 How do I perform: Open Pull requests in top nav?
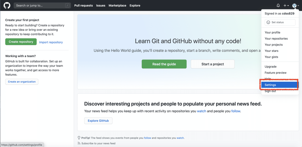84,5
